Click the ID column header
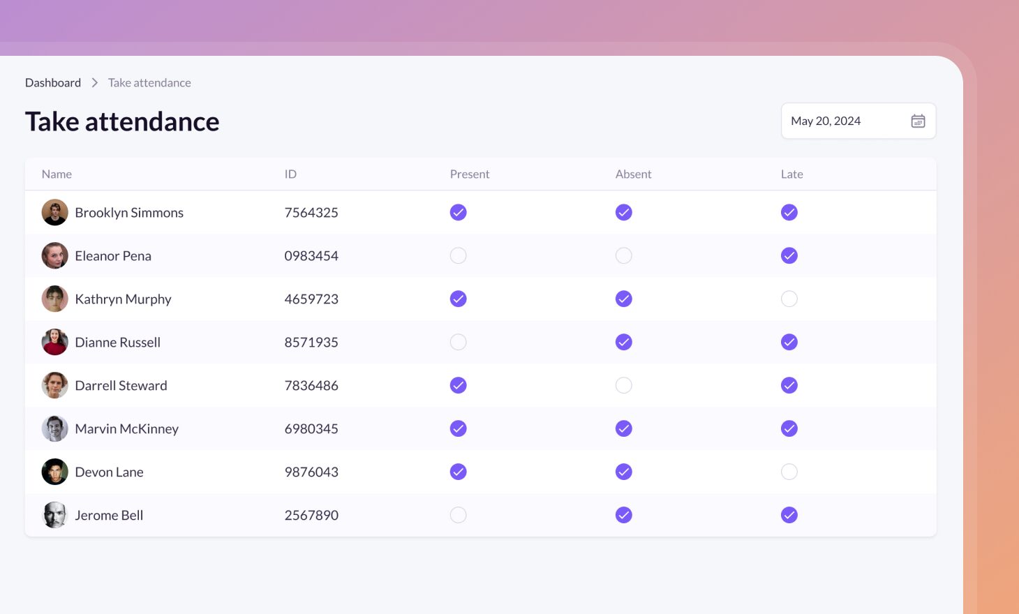The width and height of the screenshot is (1019, 614). tap(290, 174)
